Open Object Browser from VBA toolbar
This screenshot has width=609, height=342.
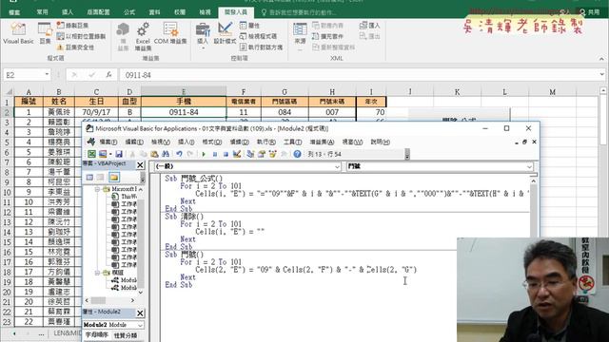pyautogui.click(x=273, y=154)
